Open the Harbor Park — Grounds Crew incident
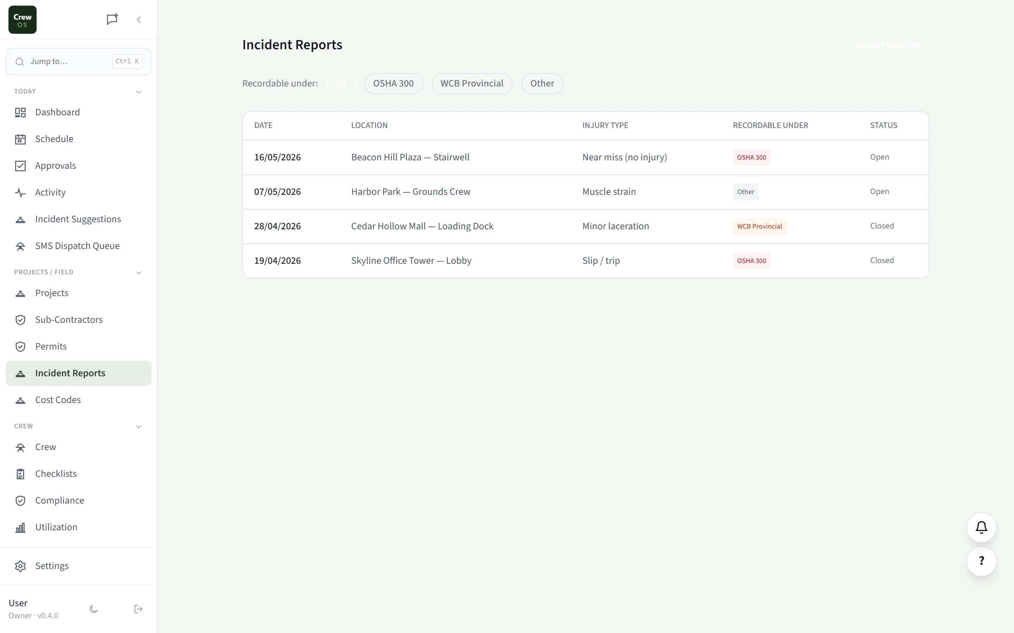 (x=586, y=192)
